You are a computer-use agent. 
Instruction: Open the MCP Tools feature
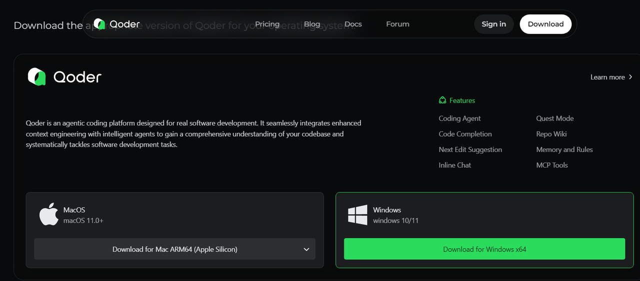coord(552,165)
